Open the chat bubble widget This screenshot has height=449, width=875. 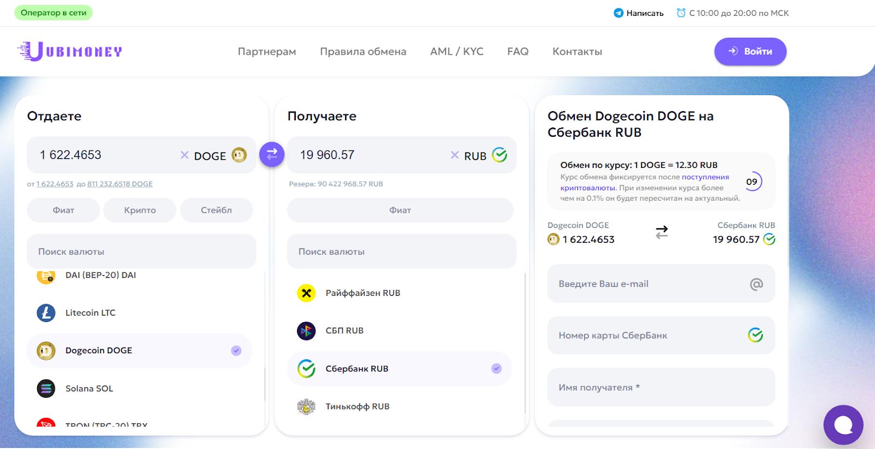[x=843, y=425]
